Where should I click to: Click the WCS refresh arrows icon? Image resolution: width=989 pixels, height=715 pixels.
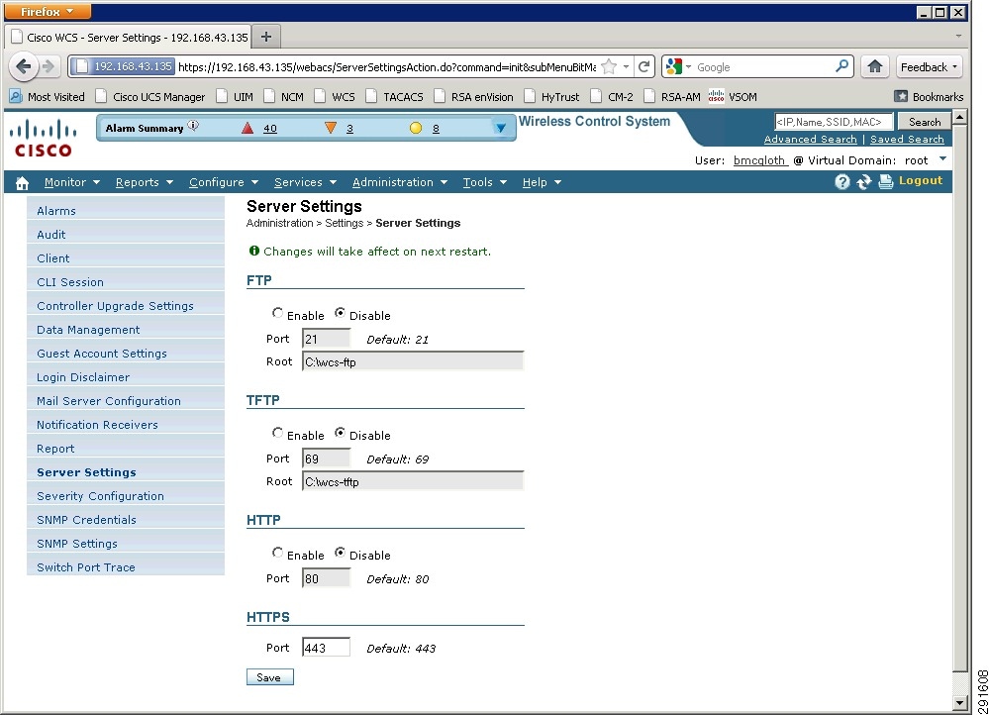pyautogui.click(x=863, y=182)
